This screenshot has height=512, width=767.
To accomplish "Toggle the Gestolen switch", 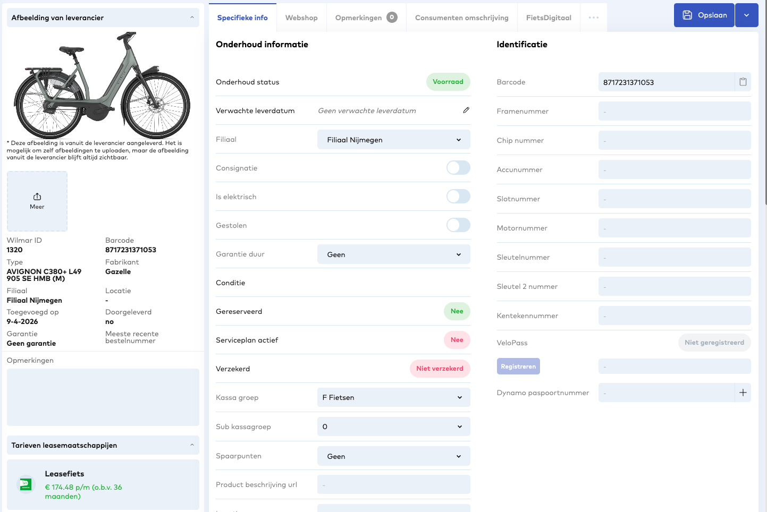I will [x=458, y=225].
